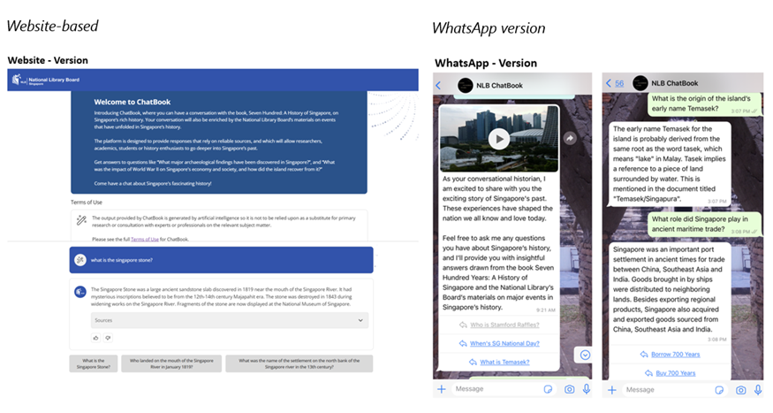Click forward arrow beside the video
773x413 pixels.
pyautogui.click(x=570, y=138)
